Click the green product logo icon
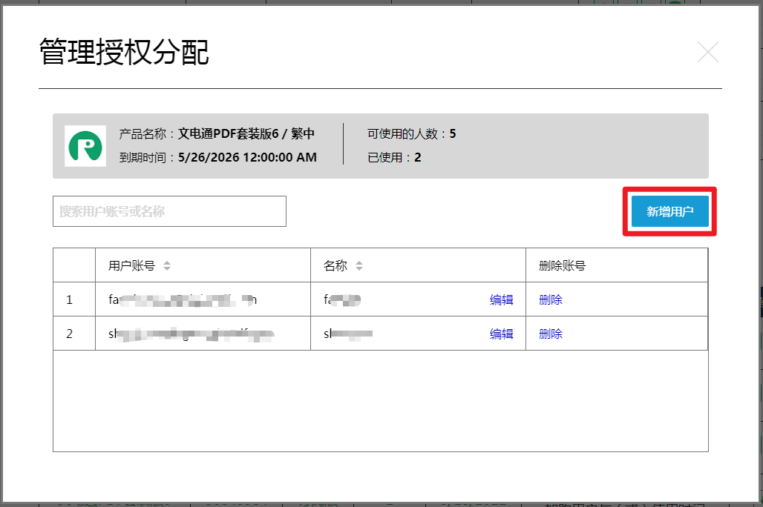Image resolution: width=763 pixels, height=507 pixels. (x=85, y=146)
